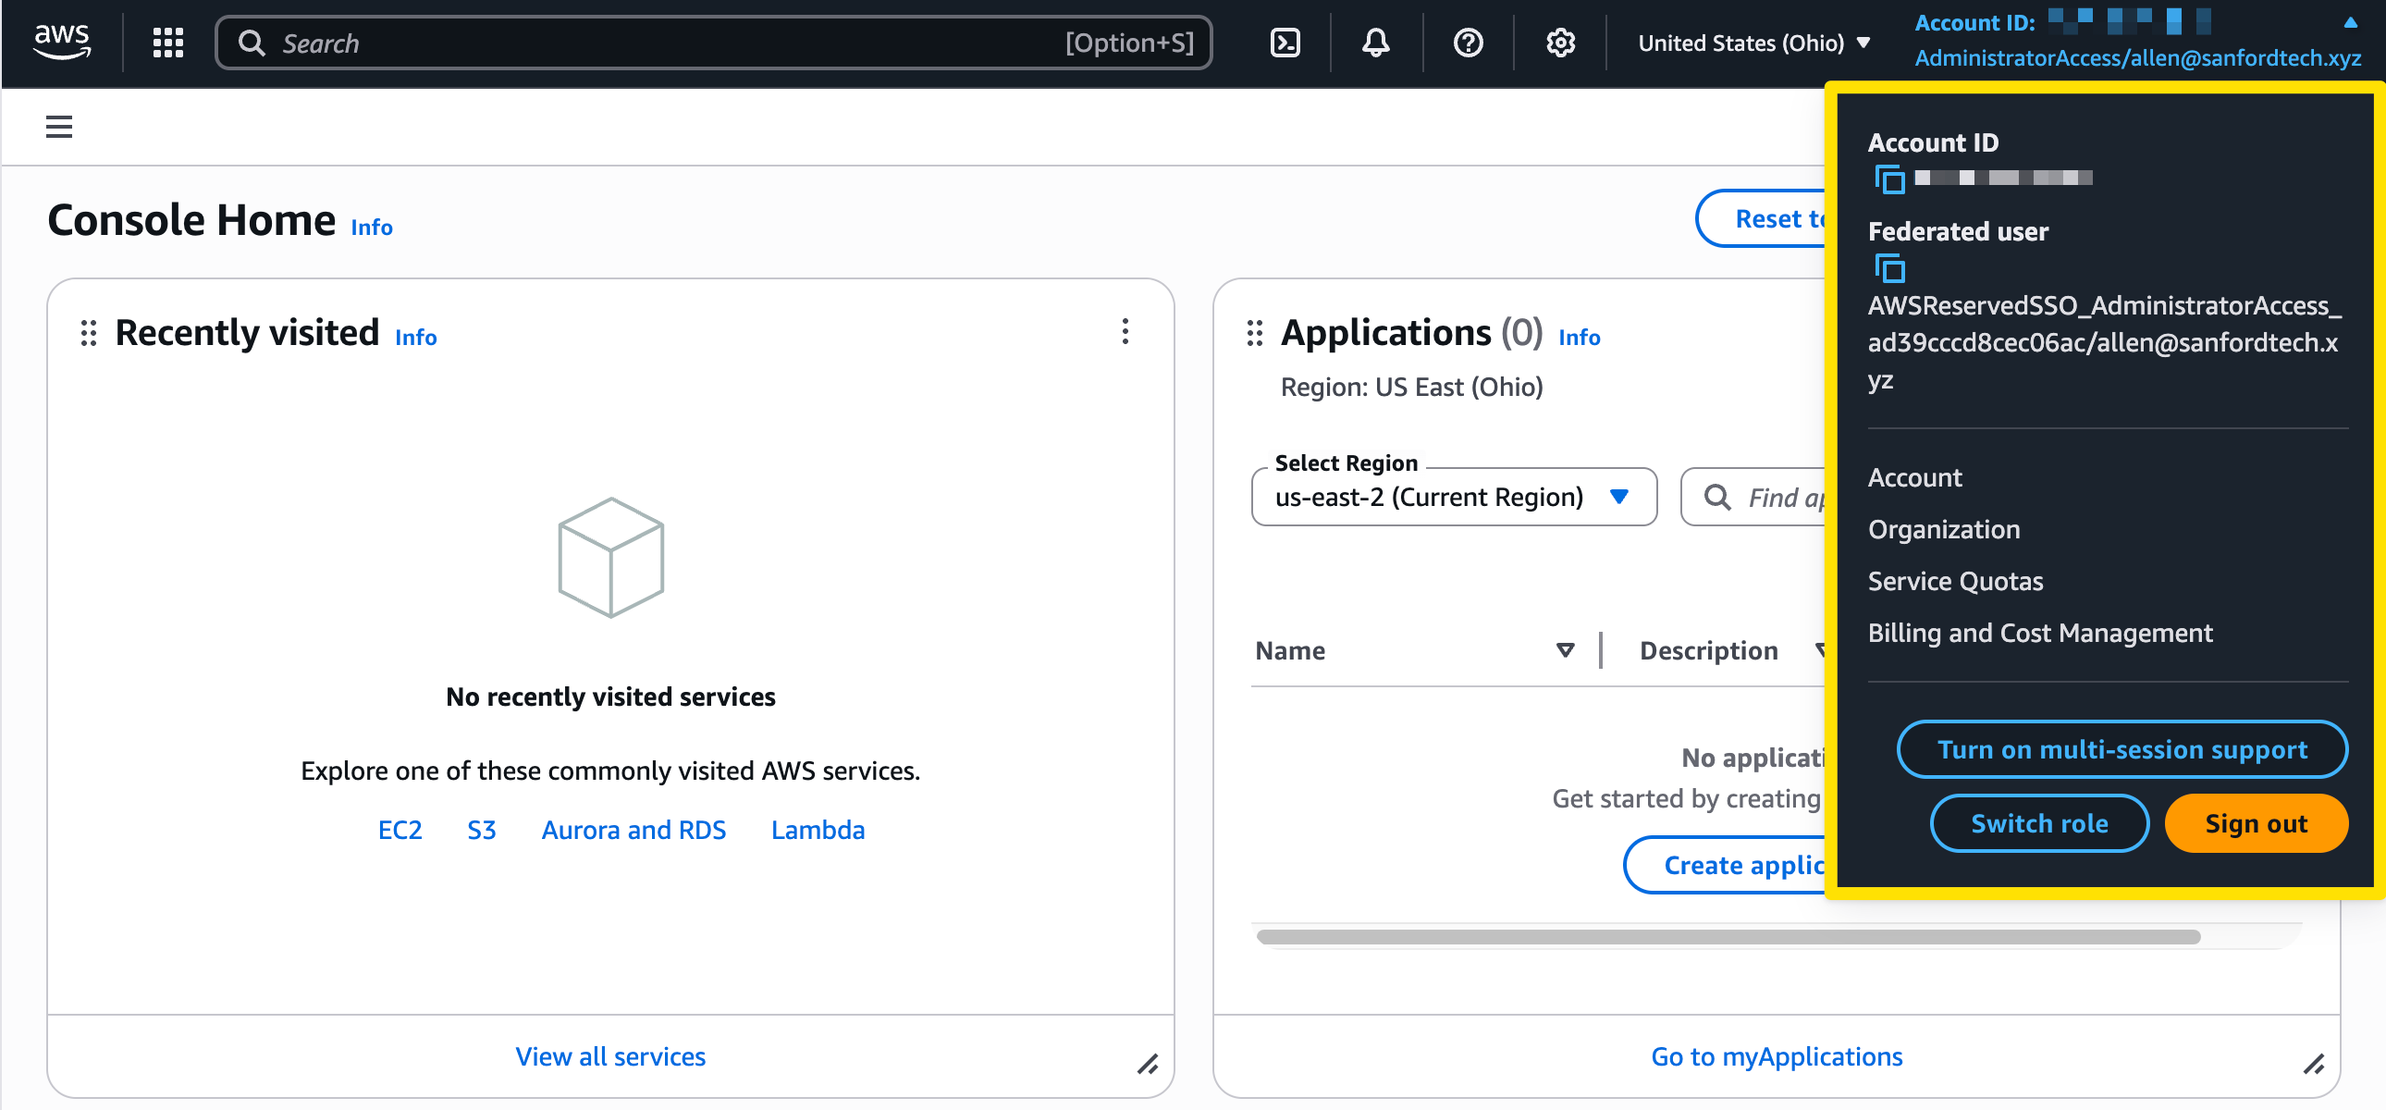Open the S3 service link
Viewport: 2386px width, 1110px height.
coord(482,829)
